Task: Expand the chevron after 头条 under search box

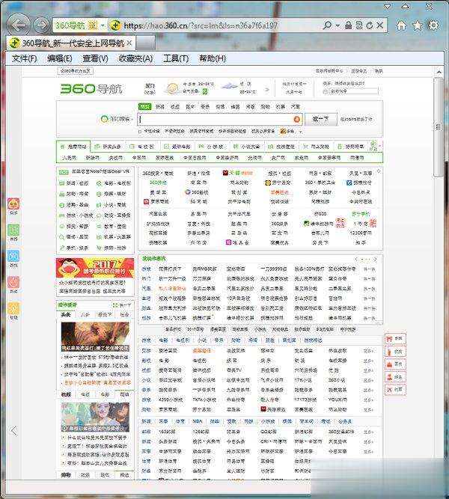Action: pyautogui.click(x=300, y=132)
